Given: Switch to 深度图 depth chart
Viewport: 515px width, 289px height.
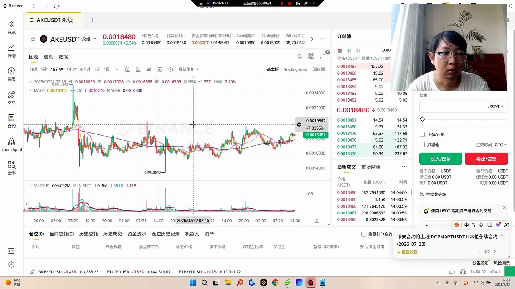Looking at the screenshot, I should [x=319, y=69].
